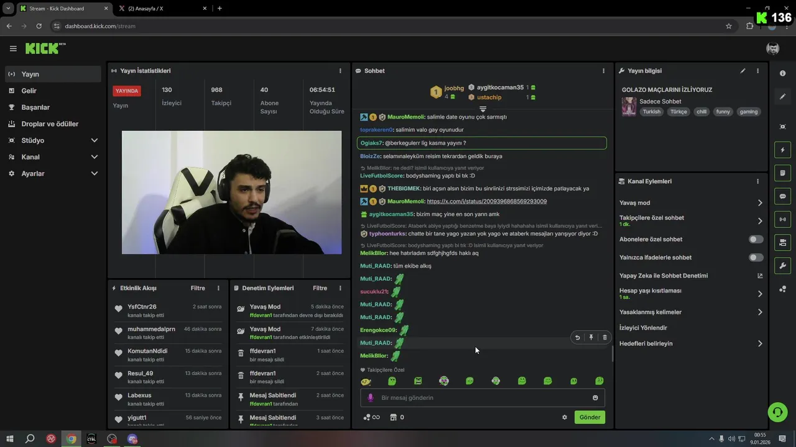Open the Hesap yaşı kısıtlaması chevron
This screenshot has width=796, height=447.
pyautogui.click(x=760, y=294)
